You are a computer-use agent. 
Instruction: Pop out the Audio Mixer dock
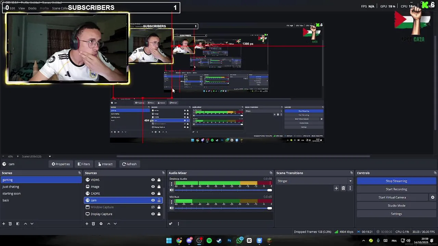coord(271,173)
